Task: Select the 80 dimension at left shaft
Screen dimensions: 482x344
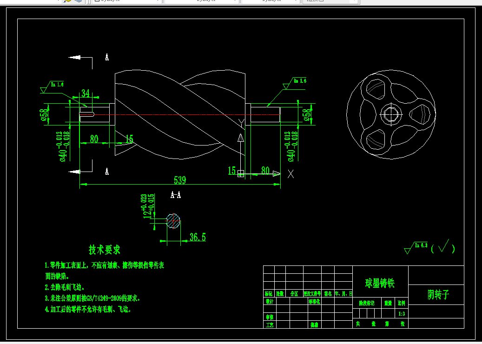Action: pyautogui.click(x=94, y=139)
